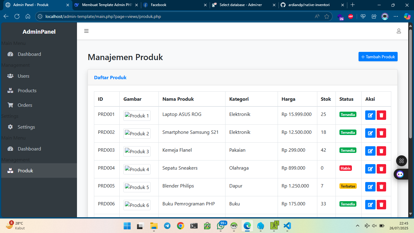The image size is (414, 233).
Task: Click Tambah Produk button
Action: [x=378, y=57]
